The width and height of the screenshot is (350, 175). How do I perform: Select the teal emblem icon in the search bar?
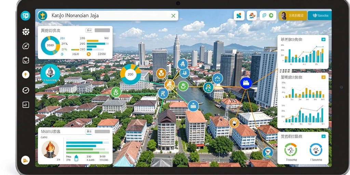pos(42,16)
